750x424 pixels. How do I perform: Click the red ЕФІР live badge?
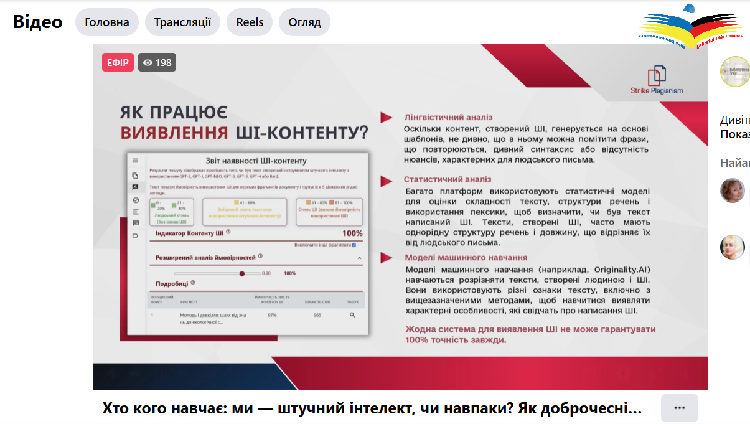pos(118,62)
